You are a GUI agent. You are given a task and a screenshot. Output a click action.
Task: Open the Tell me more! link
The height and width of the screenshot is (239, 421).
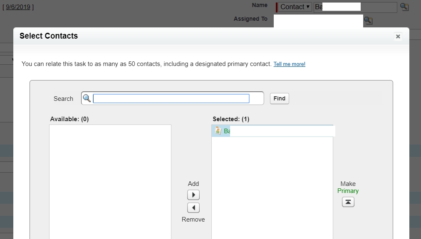[x=289, y=64]
